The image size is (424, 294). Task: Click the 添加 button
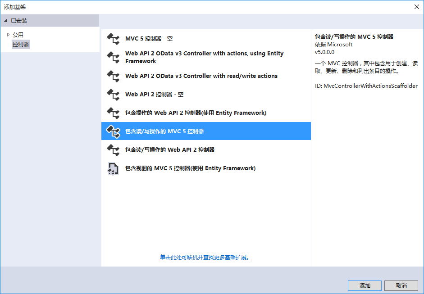365,286
